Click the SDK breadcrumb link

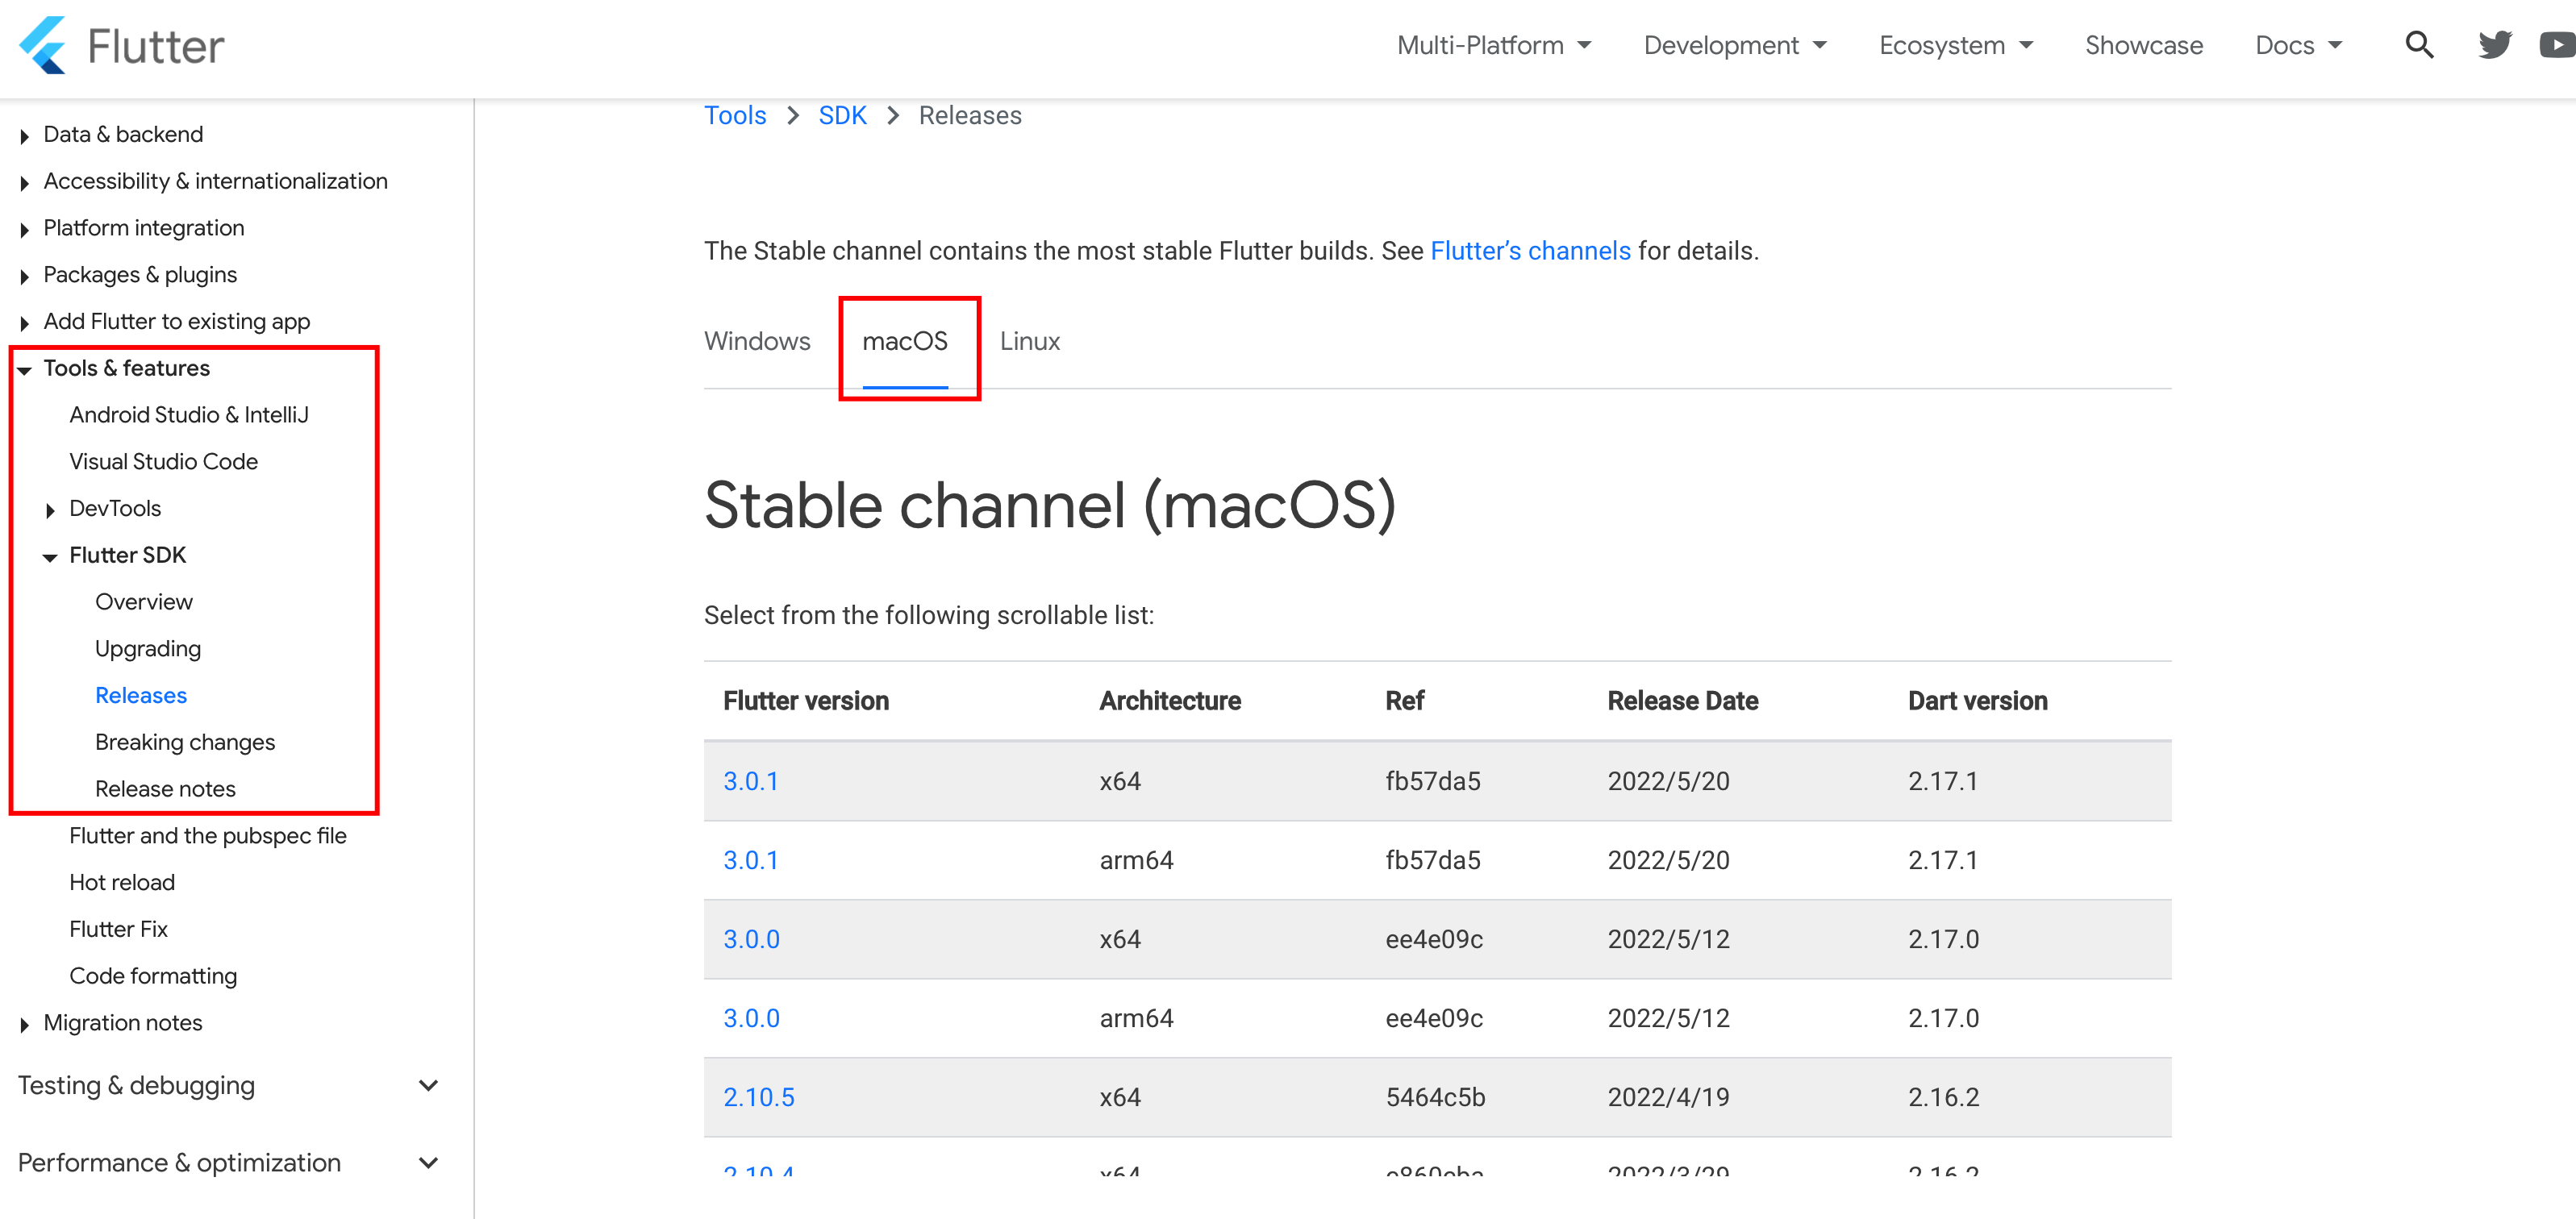(x=842, y=115)
